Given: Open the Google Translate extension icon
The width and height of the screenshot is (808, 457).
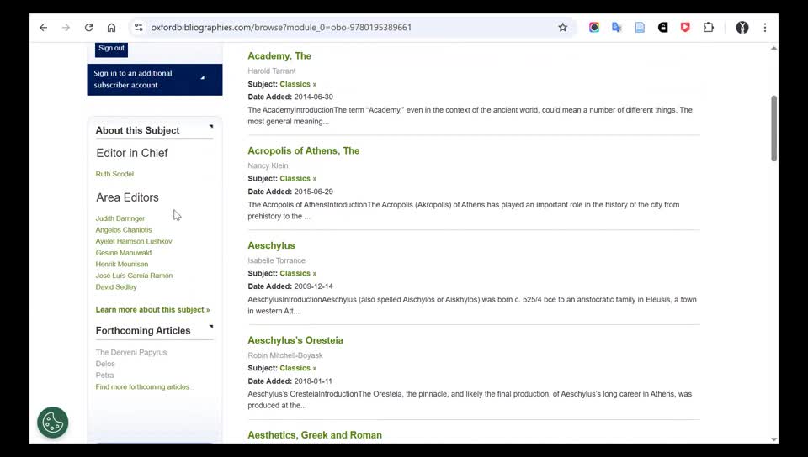Looking at the screenshot, I should [x=617, y=28].
